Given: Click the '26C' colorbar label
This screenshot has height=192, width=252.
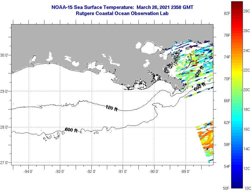Looking at the screenshot, I should pos(247,31).
